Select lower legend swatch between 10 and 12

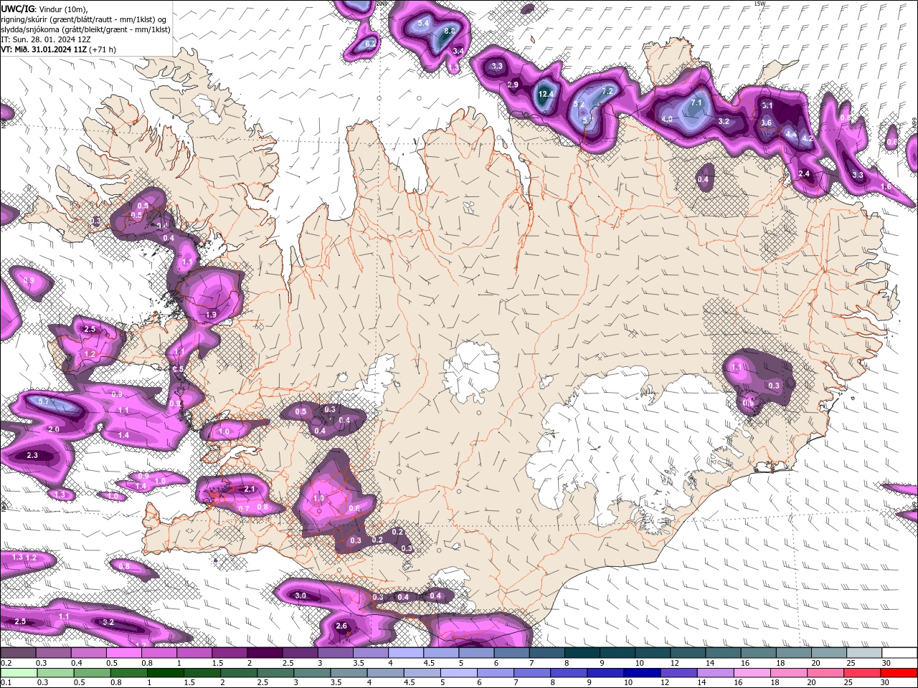pyautogui.click(x=643, y=672)
